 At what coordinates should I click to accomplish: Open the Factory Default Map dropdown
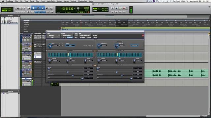(85, 35)
